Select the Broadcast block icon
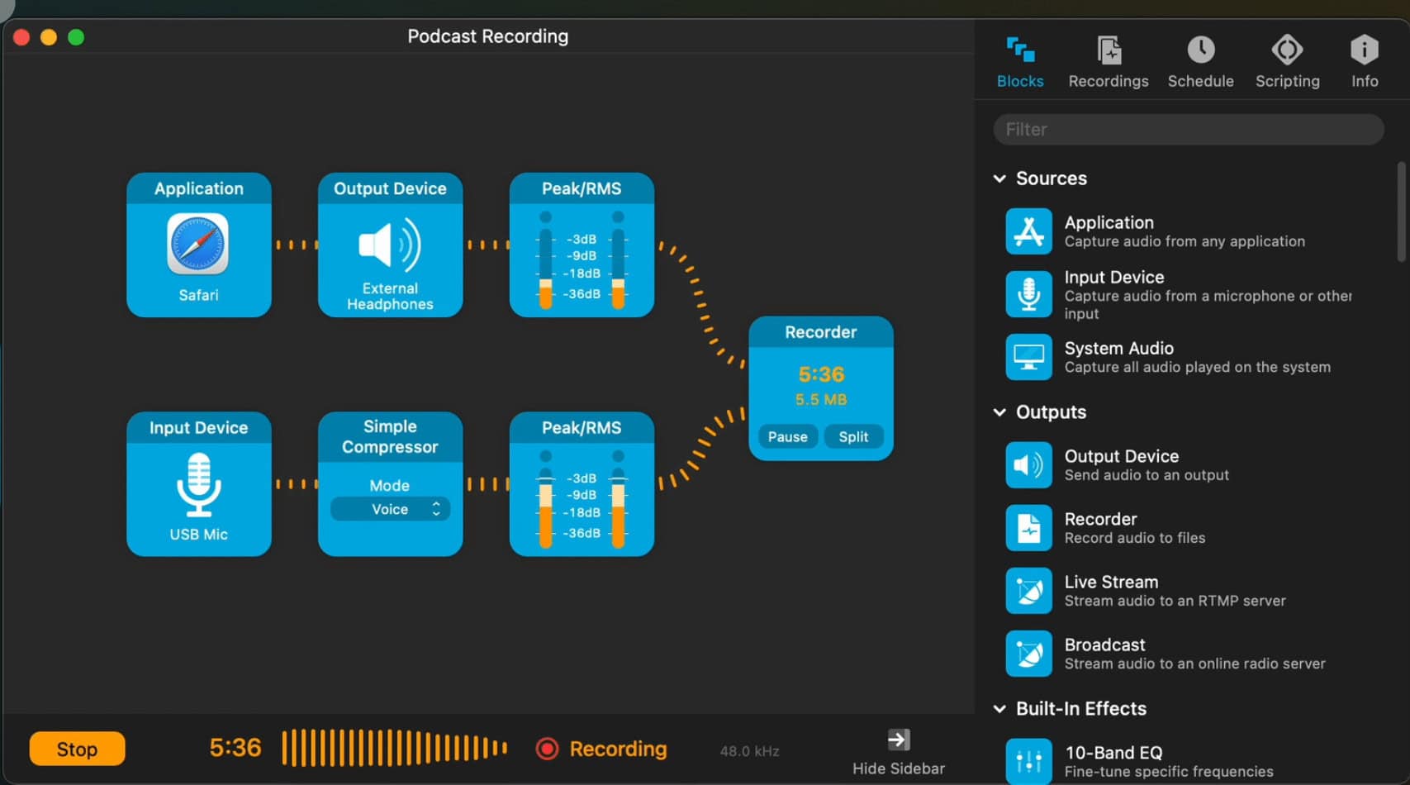Screen dimensions: 1410x785 (1028, 654)
